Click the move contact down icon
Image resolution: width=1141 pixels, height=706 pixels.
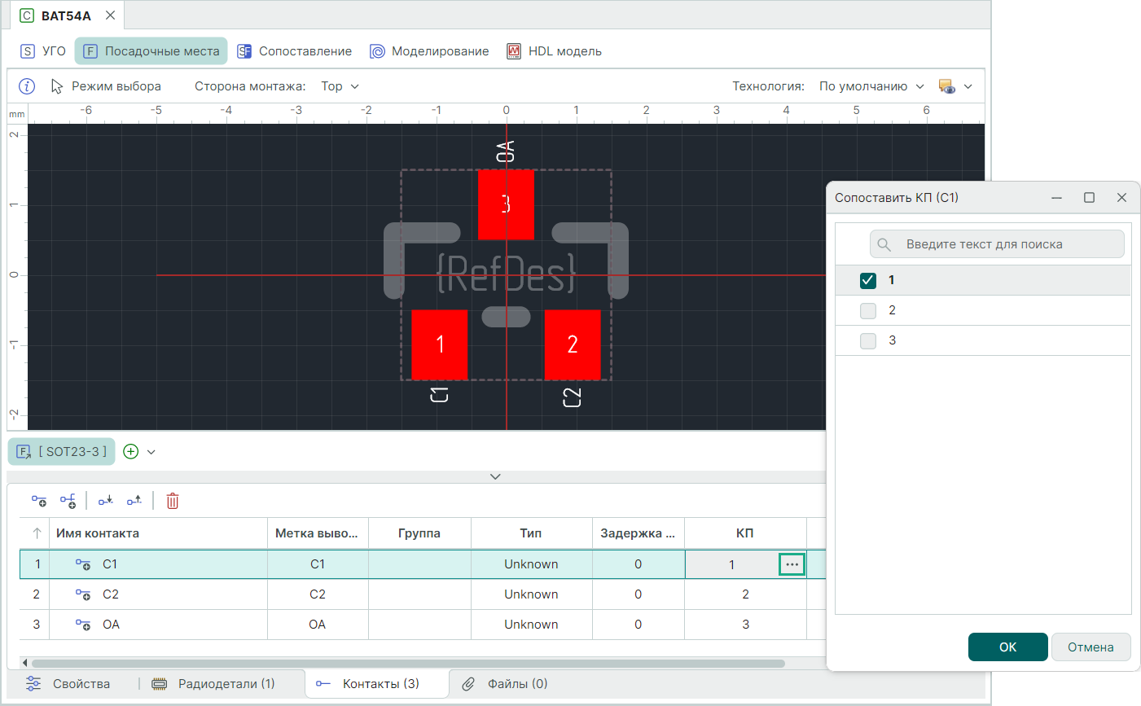click(106, 501)
